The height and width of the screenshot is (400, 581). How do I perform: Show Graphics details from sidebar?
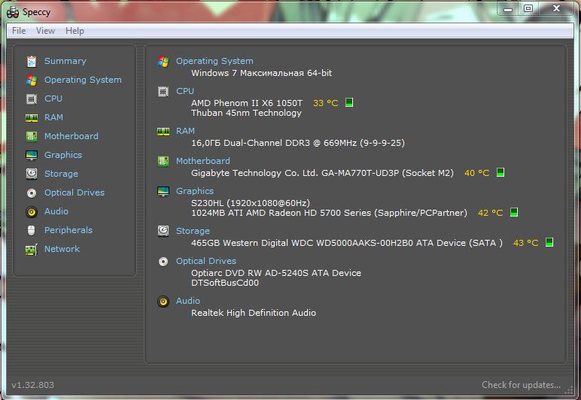63,155
